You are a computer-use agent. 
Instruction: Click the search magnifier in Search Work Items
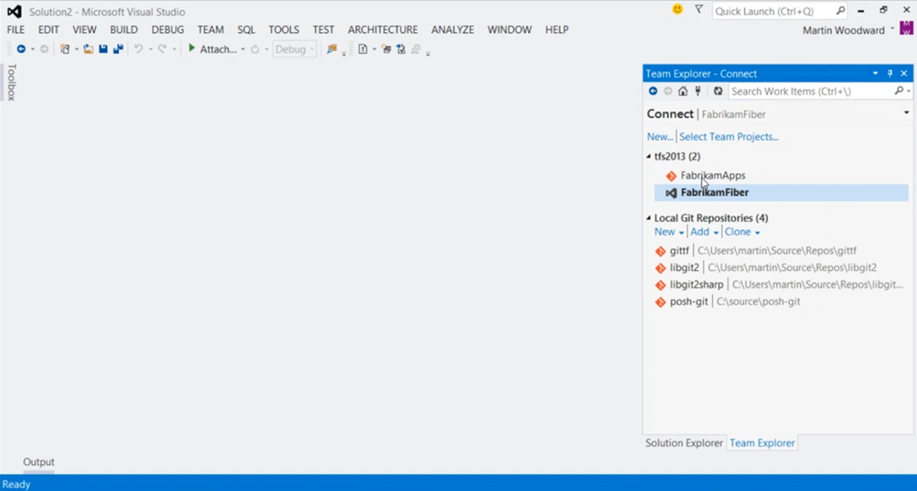pyautogui.click(x=899, y=91)
